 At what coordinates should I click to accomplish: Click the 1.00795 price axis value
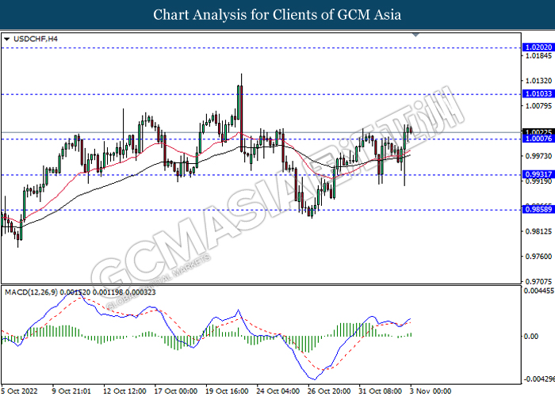click(538, 106)
